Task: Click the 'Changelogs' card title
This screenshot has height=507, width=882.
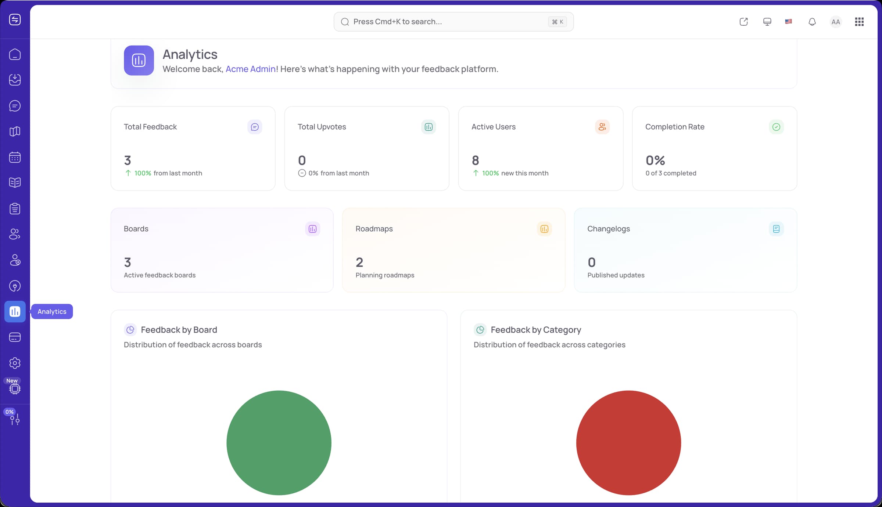Action: click(609, 229)
